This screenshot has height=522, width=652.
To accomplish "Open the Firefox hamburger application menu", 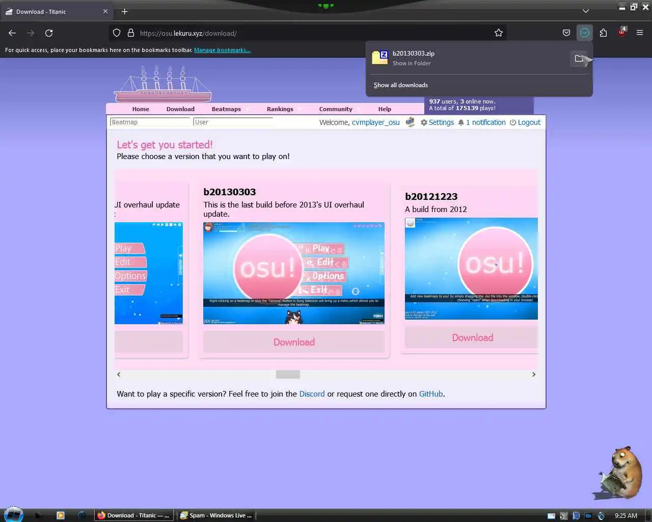I will click(x=640, y=33).
